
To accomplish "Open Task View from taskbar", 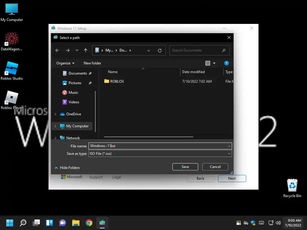I will pos(36,223).
